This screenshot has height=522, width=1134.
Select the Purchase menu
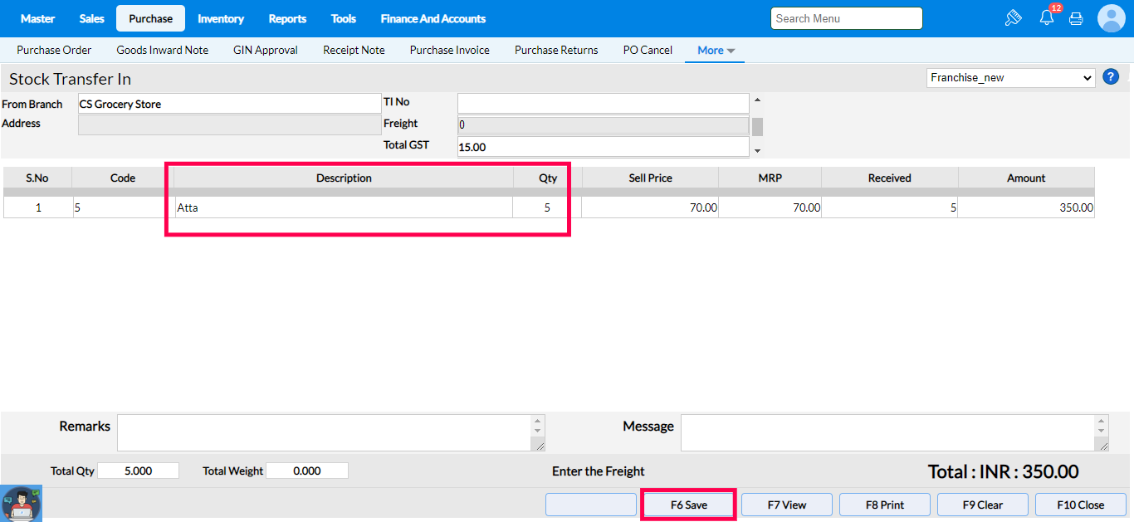(x=150, y=18)
